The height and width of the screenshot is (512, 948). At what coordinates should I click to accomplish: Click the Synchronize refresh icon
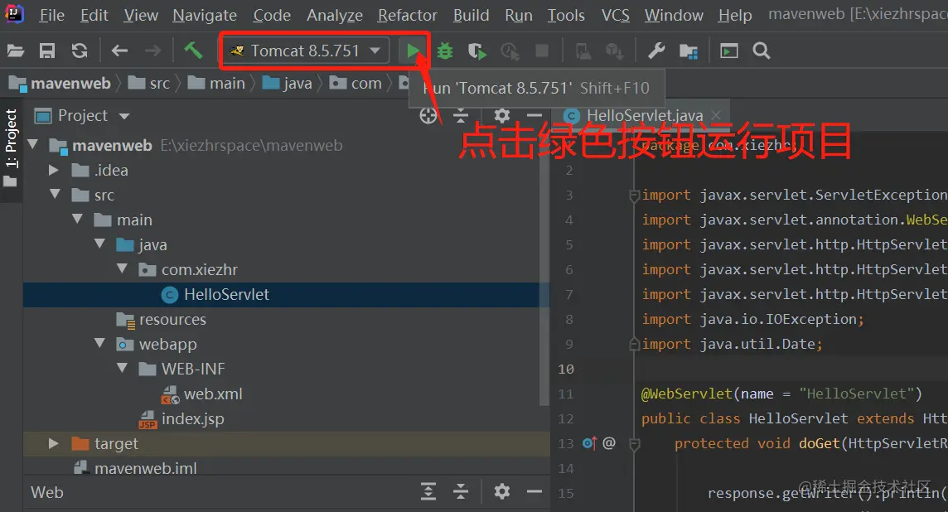[x=80, y=51]
